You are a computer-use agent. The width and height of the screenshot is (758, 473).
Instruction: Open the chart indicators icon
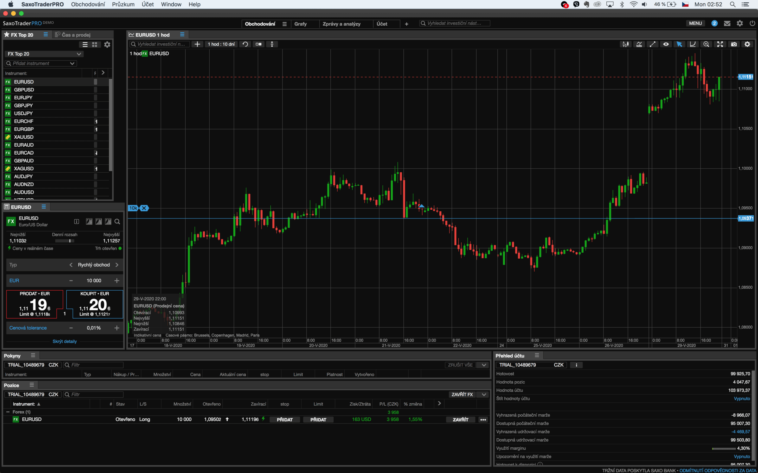click(639, 44)
